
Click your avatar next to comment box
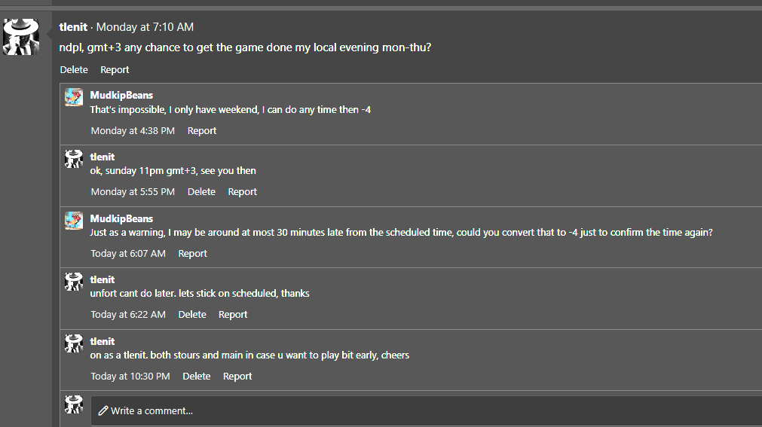point(74,404)
